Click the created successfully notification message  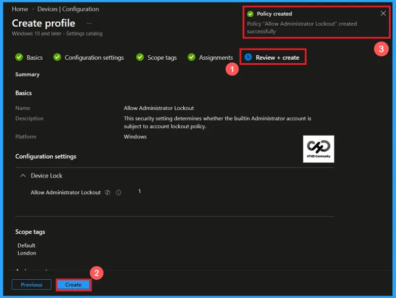pos(302,28)
